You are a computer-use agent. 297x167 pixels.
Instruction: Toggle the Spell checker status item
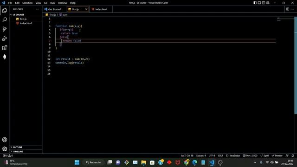click(x=265, y=156)
